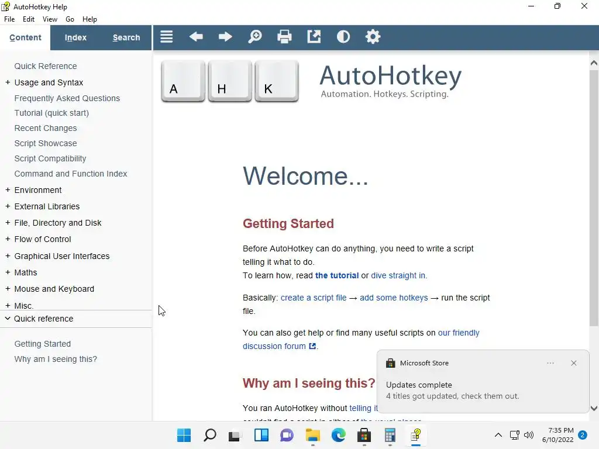Open Chat app in taskbar

[x=287, y=435]
